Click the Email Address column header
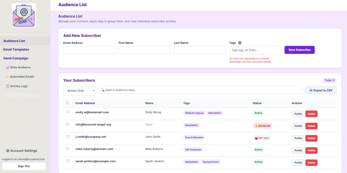This screenshot has height=173, width=347. pyautogui.click(x=85, y=103)
